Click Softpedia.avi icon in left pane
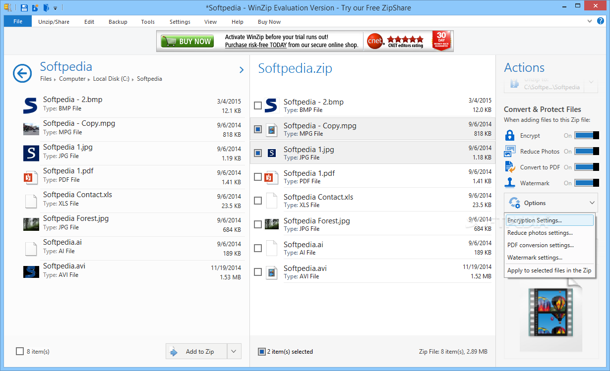Screen dimensions: 610x371 click(31, 272)
